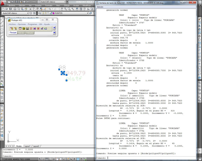Toggle Polar Tracking in status bar
The image size is (202, 161).
(54, 159)
